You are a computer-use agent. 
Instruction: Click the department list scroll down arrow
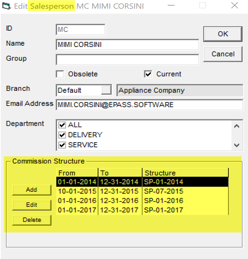[x=237, y=145]
